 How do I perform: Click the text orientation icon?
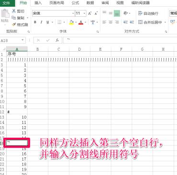click(x=126, y=13)
